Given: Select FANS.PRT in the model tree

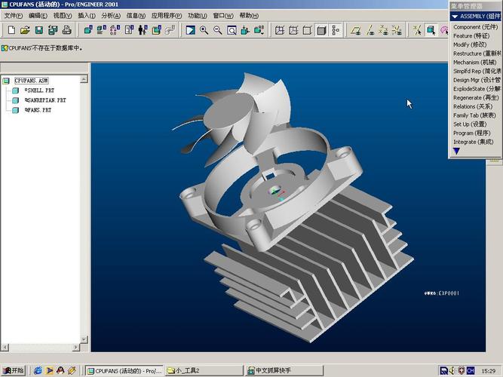Looking at the screenshot, I should (38, 110).
